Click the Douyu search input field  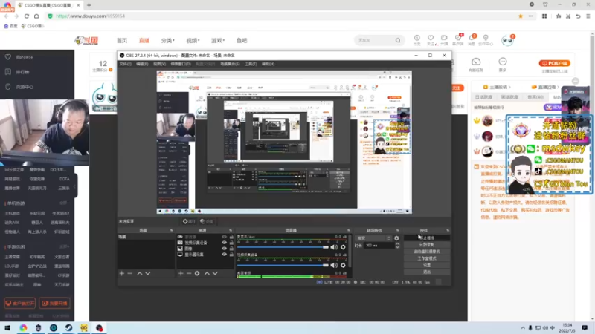[375, 40]
